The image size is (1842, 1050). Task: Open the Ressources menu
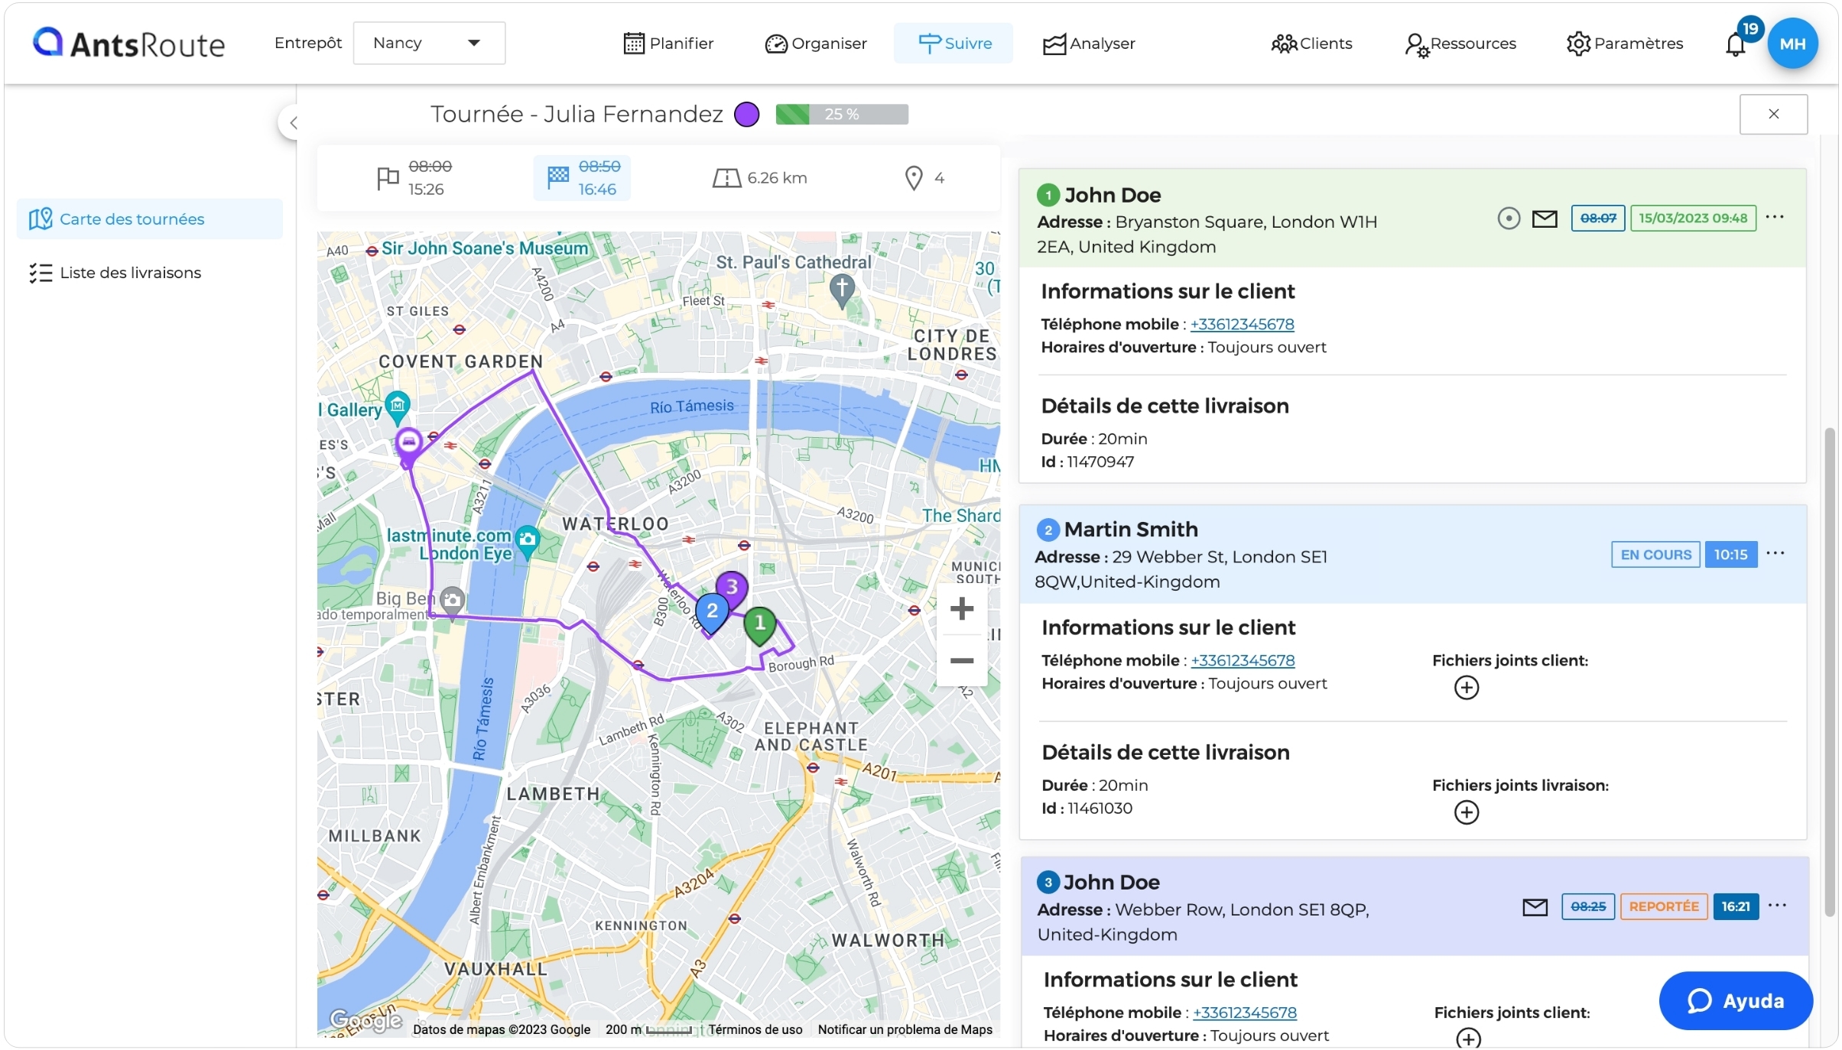1460,44
